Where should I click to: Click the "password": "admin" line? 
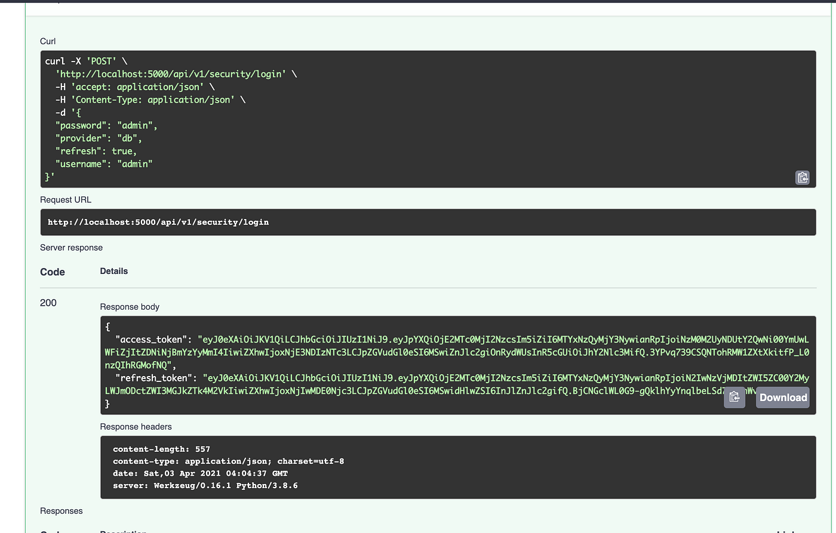[x=106, y=125]
